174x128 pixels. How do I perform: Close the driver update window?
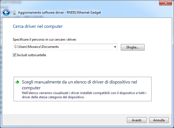(x=165, y=3)
